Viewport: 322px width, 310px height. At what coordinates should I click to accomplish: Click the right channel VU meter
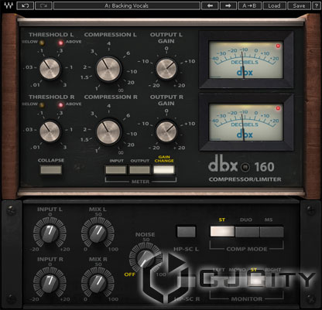[246, 122]
